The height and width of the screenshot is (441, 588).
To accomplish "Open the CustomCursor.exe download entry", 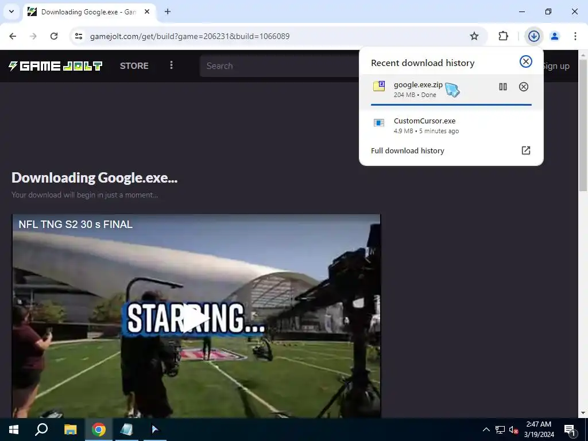I will click(x=451, y=125).
